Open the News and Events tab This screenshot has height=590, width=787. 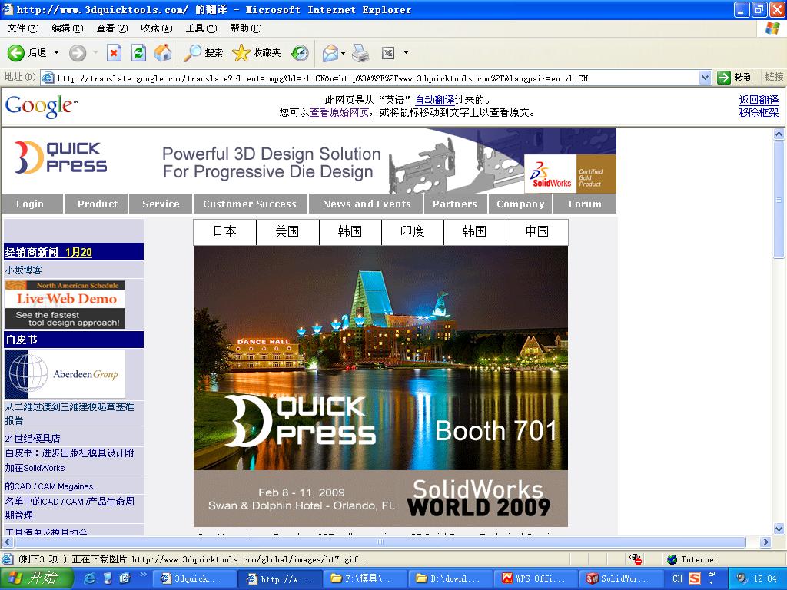coord(367,204)
